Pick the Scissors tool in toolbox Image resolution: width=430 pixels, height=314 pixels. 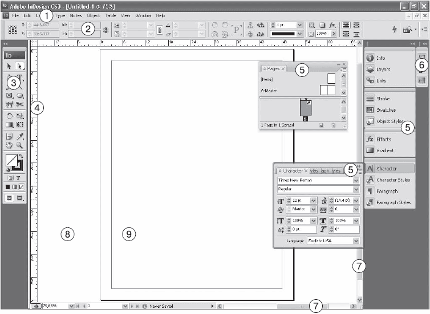[x=20, y=105]
